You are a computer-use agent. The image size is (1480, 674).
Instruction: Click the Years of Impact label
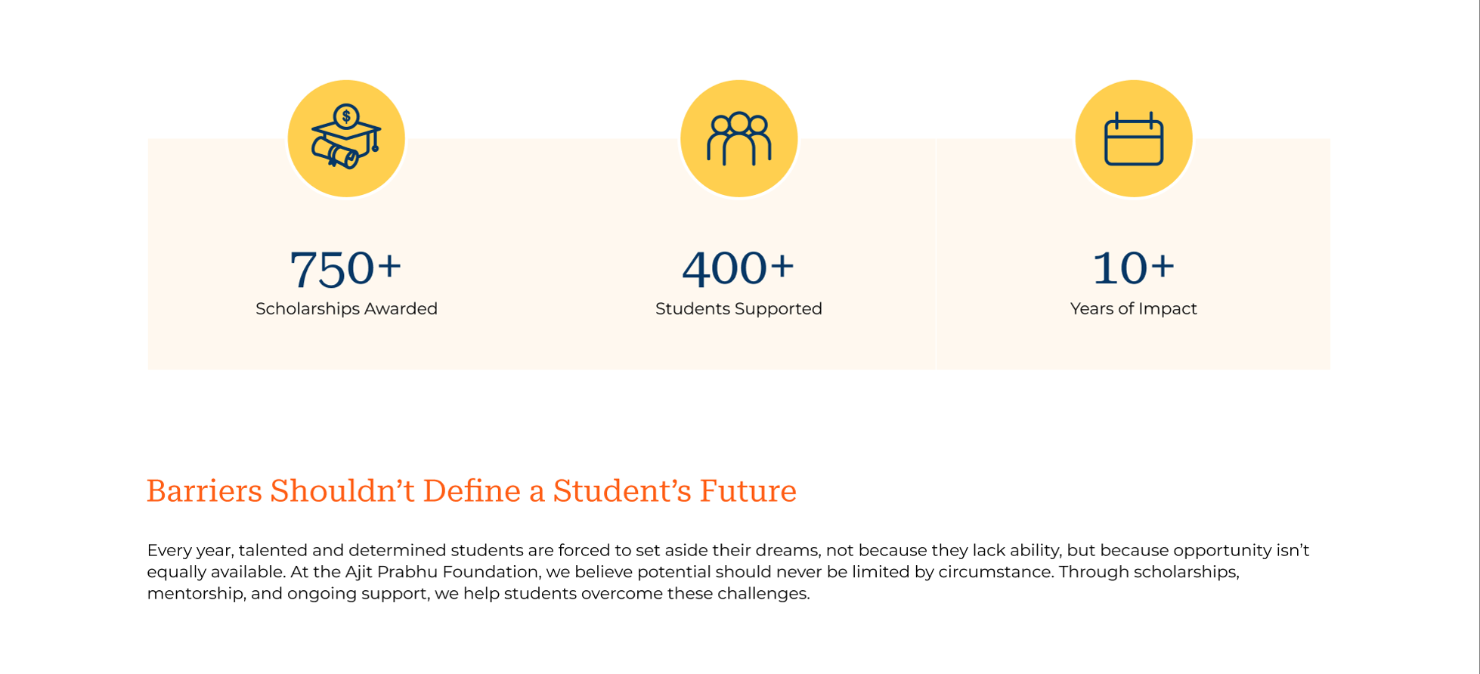click(1134, 308)
